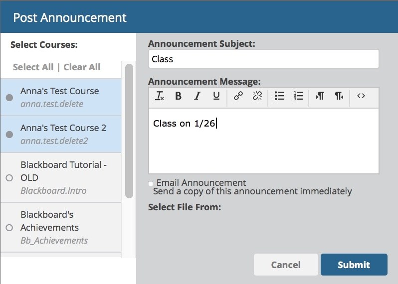Submit the announcement

pyautogui.click(x=354, y=265)
